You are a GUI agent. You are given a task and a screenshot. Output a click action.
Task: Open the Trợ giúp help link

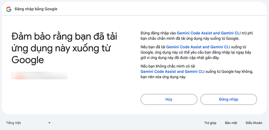(x=210, y=123)
